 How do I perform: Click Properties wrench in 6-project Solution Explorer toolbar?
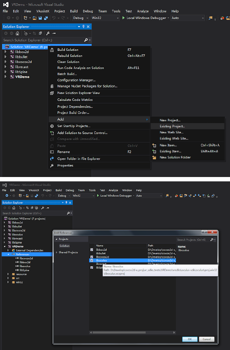click(48, 33)
